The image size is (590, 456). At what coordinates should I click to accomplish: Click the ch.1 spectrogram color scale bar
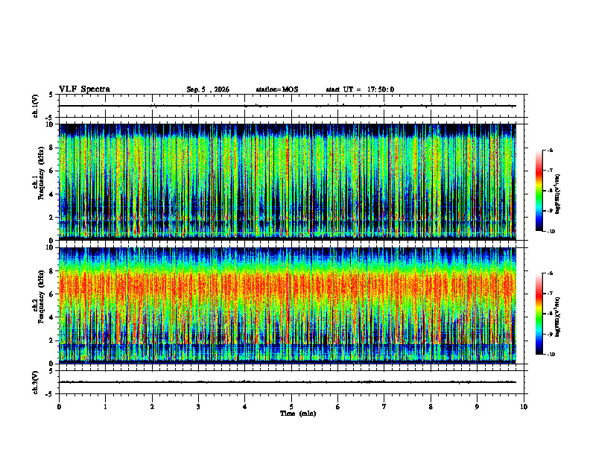tap(539, 191)
